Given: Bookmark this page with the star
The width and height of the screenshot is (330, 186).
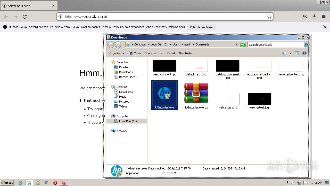Looking at the screenshot, I should pos(269,17).
